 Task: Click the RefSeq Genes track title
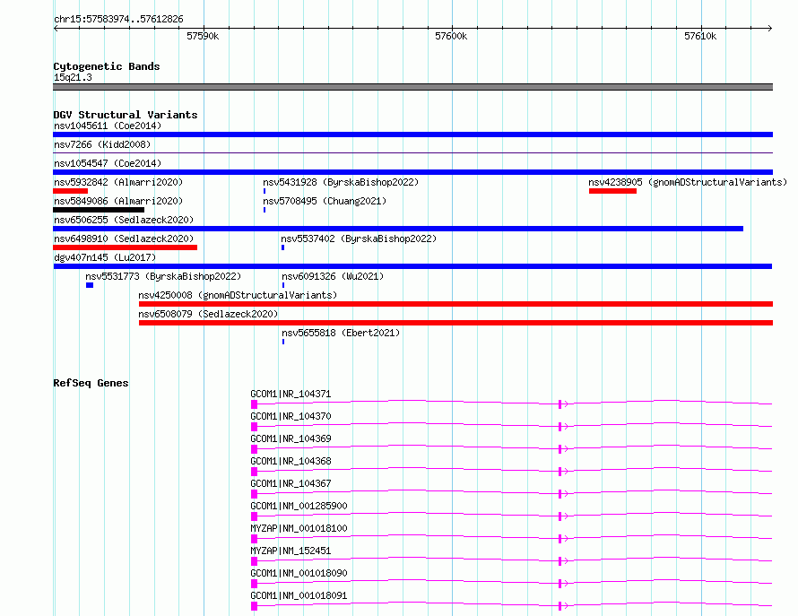click(x=91, y=384)
